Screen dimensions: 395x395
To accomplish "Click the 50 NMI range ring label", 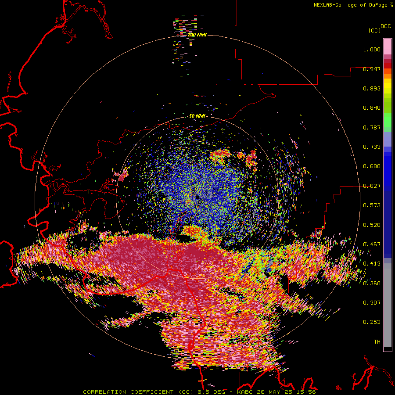I will click(x=197, y=116).
